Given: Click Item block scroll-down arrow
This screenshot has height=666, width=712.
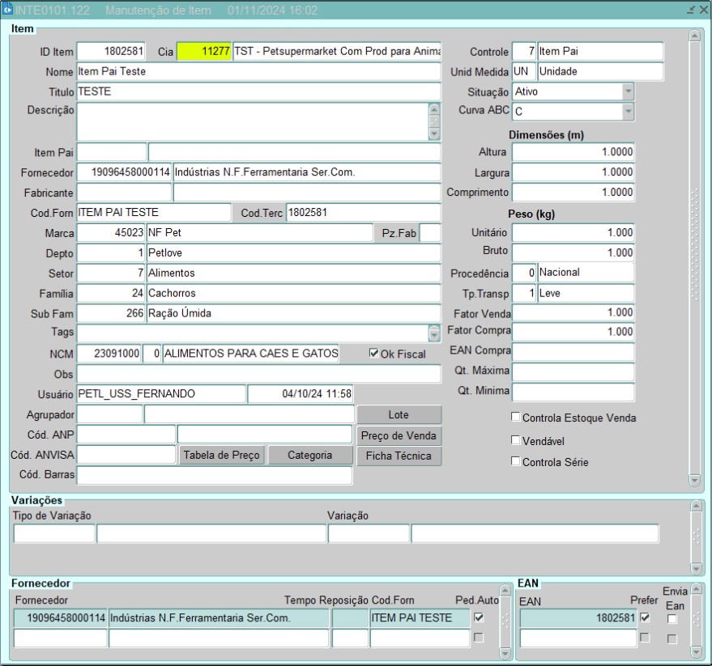Looking at the screenshot, I should pyautogui.click(x=694, y=480).
